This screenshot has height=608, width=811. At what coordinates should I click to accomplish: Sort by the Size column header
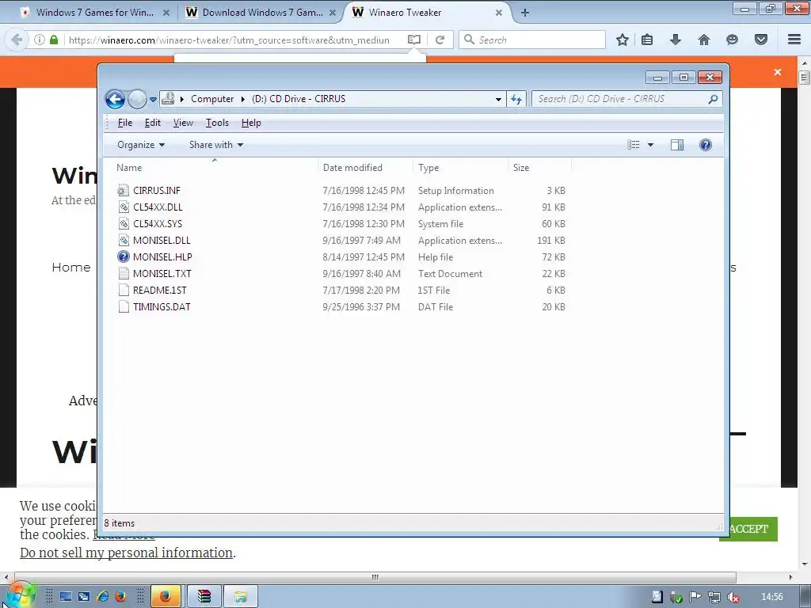539,168
